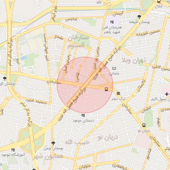Click the tree icon next to بوستان شیفته
The image size is (170, 170).
pos(139,17)
